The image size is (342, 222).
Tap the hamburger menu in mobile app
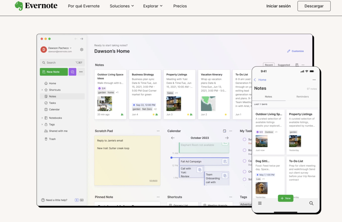pos(260,203)
